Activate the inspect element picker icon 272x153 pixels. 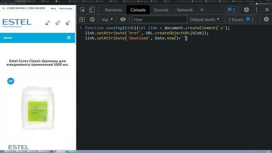82,10
